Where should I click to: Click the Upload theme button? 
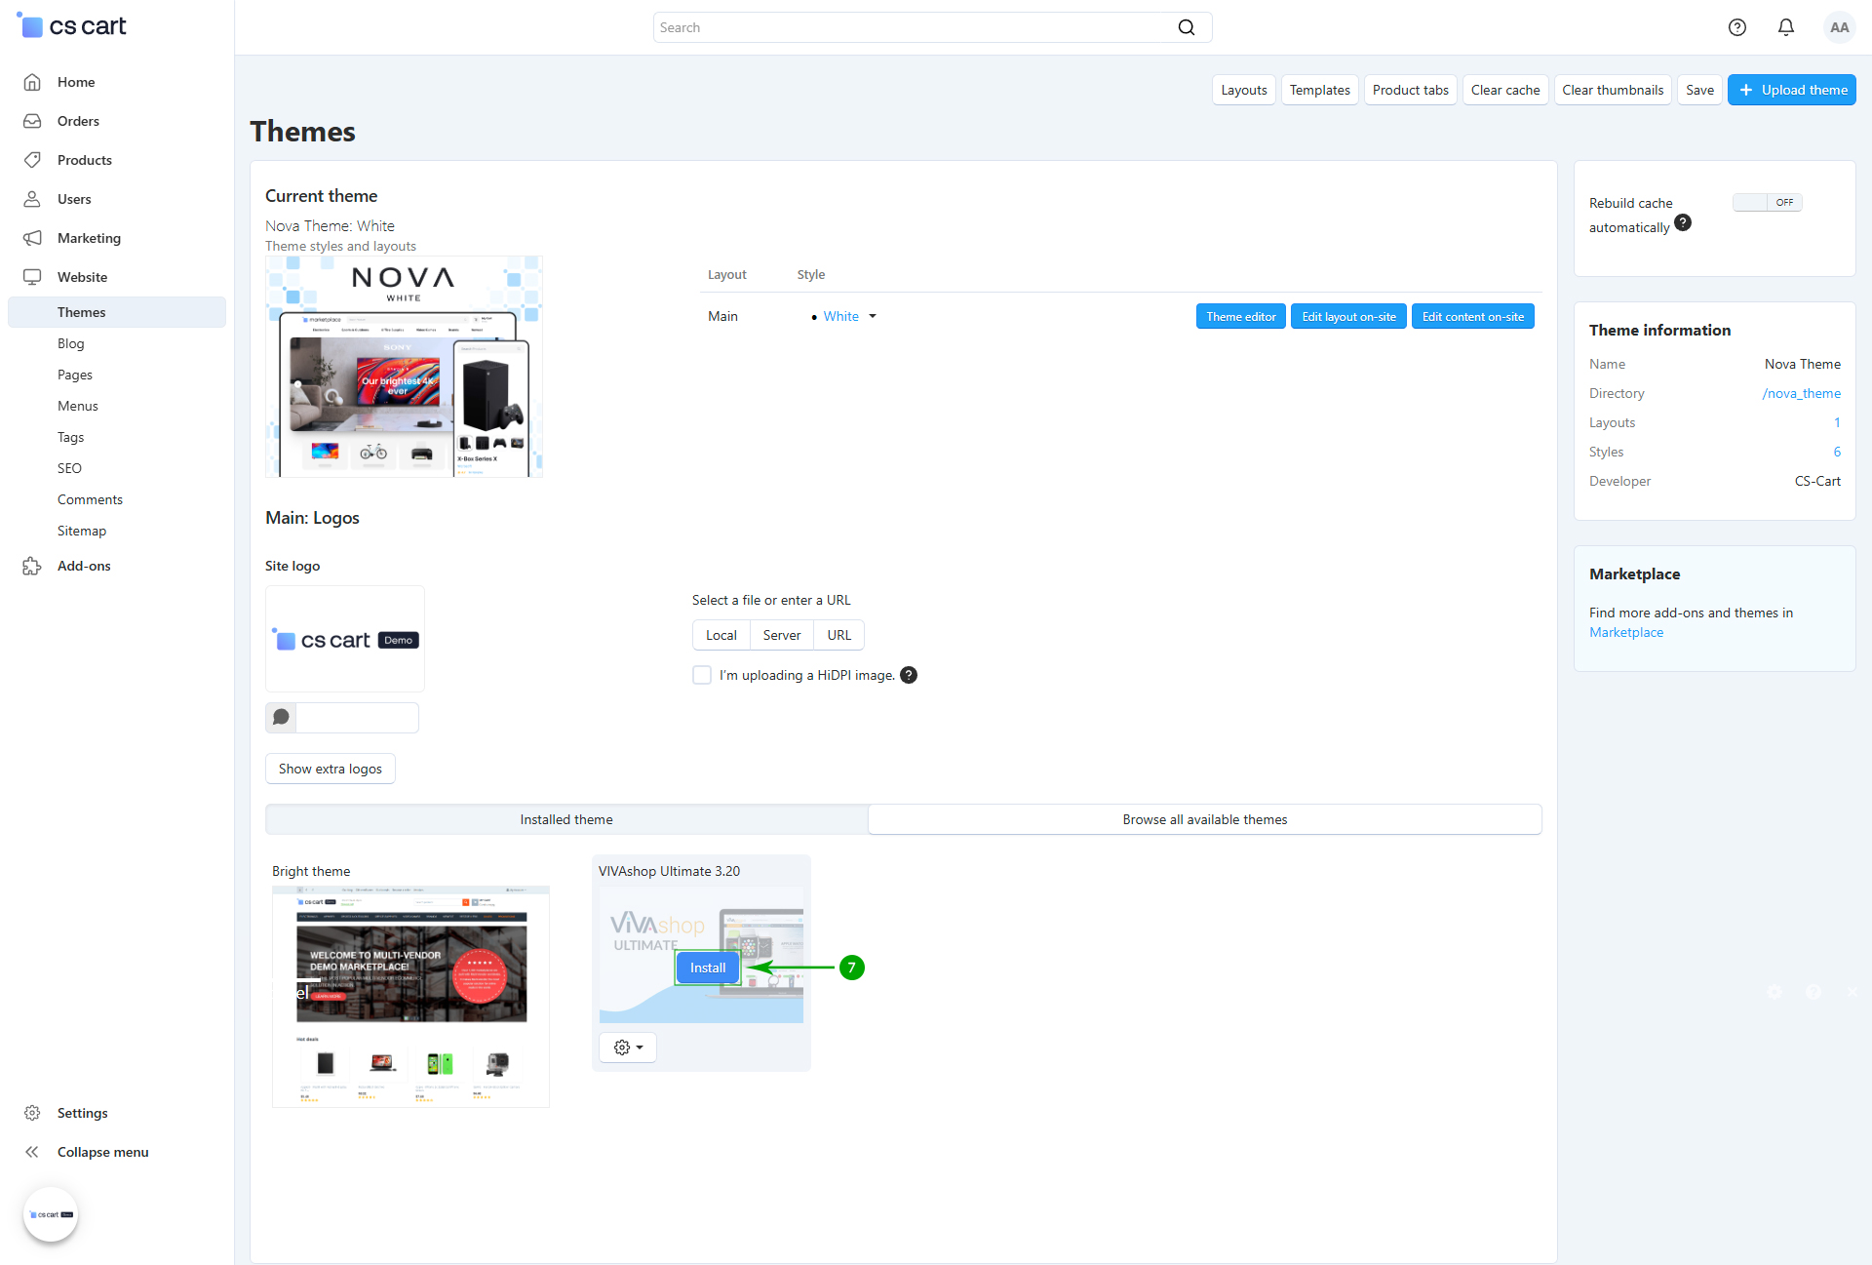point(1791,90)
